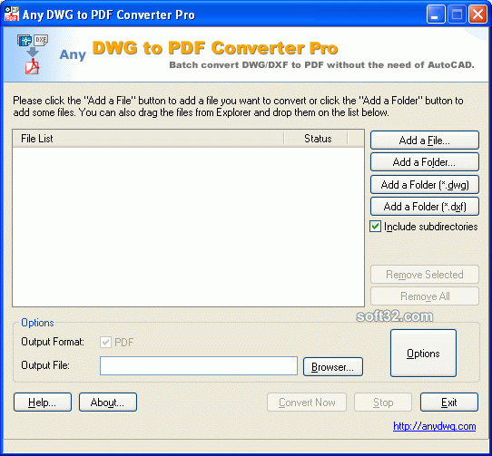Click the maximize window button

pos(457,15)
